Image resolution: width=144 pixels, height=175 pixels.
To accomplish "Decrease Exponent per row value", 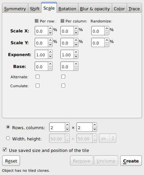I will coord(50,56).
